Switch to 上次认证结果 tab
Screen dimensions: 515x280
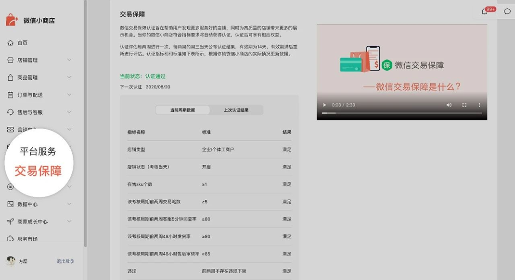236,110
